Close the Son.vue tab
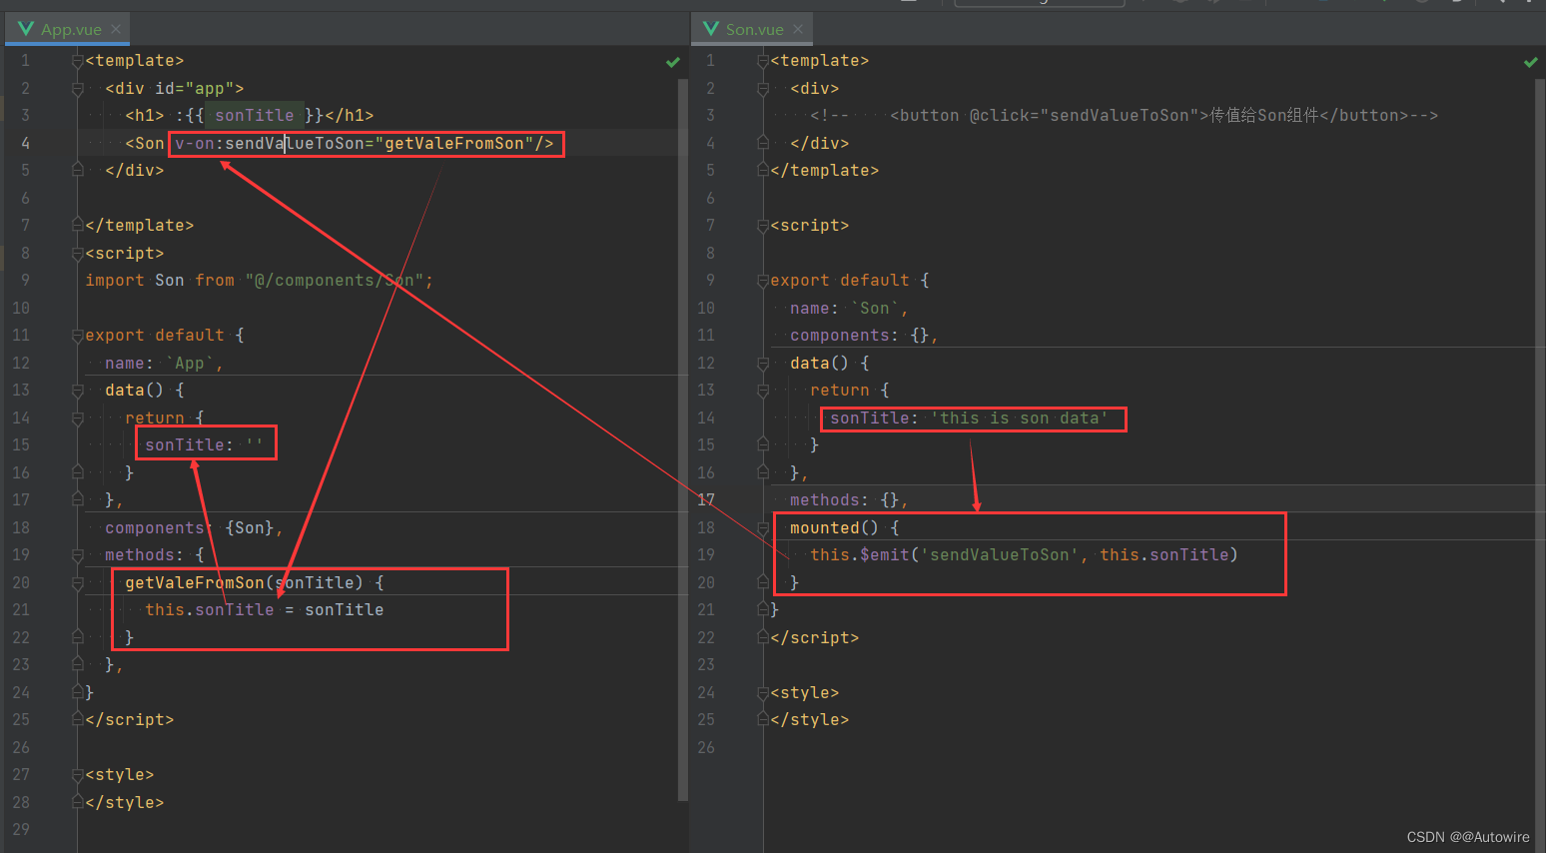The width and height of the screenshot is (1546, 853). point(798,29)
